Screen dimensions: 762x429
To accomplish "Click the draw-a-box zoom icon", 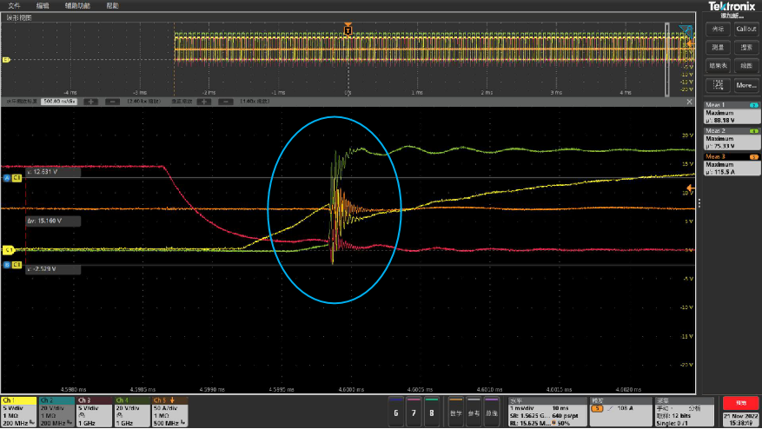I will coord(718,85).
